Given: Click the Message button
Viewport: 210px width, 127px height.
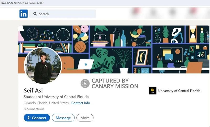Looking at the screenshot, I should [x=63, y=118].
